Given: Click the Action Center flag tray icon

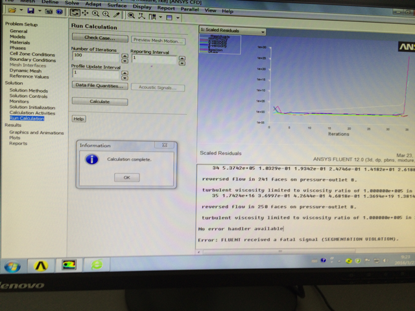Looking at the screenshot, I should 367,260.
